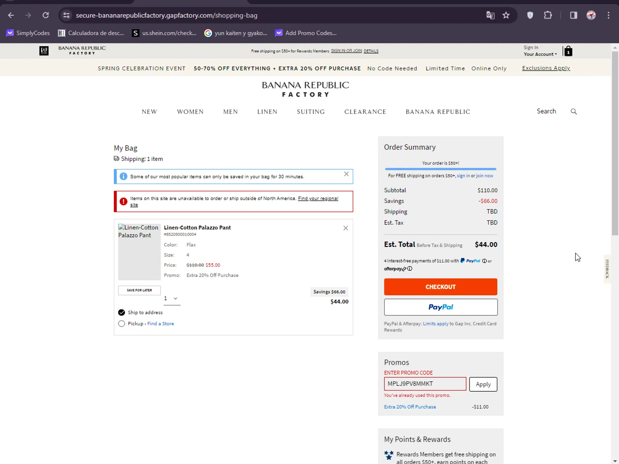Open the yun kaiten y gyako... bookmark
619x464 pixels.
pos(236,33)
